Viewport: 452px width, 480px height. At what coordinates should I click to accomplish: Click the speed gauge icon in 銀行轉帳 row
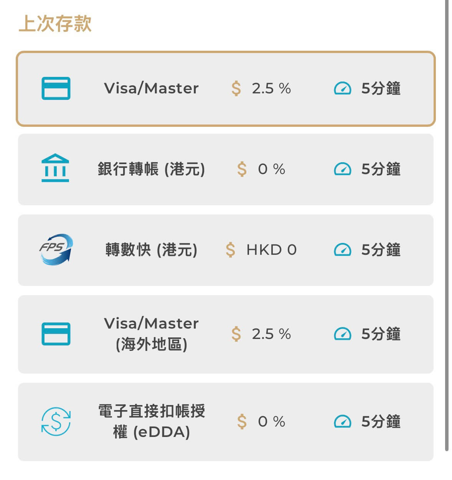click(342, 169)
